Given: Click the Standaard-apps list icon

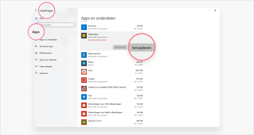Looking at the screenshot, I should coord(36,46).
